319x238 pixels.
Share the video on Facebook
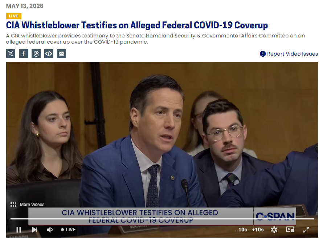(23, 53)
